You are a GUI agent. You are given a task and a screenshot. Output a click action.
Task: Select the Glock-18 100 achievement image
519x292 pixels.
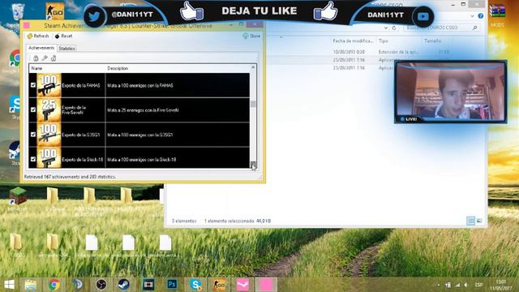(x=49, y=158)
